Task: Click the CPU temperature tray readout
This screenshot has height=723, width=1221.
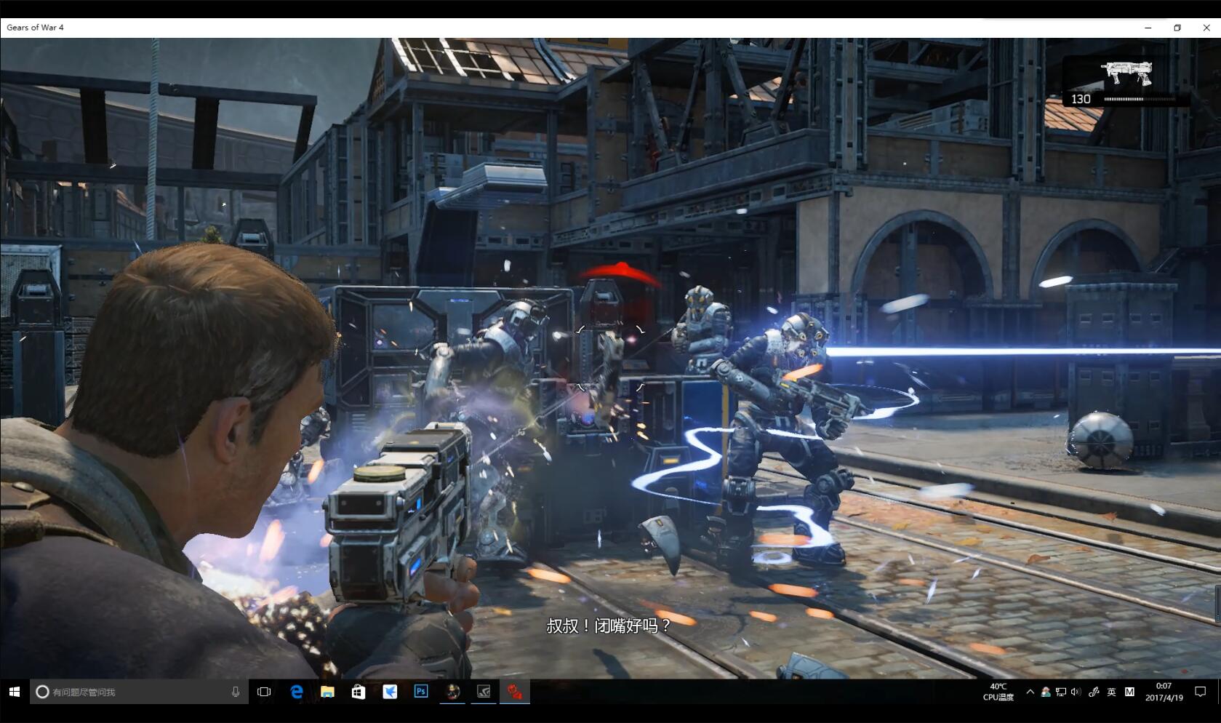Action: 998,692
